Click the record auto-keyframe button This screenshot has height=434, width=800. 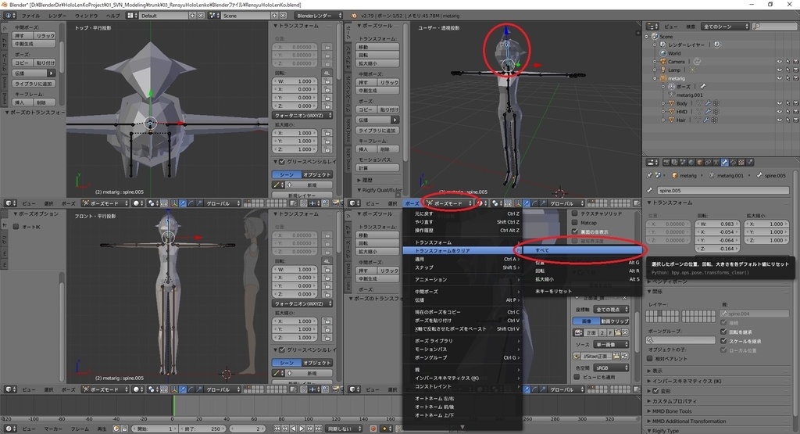pos(373,429)
